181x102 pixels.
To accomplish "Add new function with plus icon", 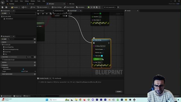I will coord(35,57).
